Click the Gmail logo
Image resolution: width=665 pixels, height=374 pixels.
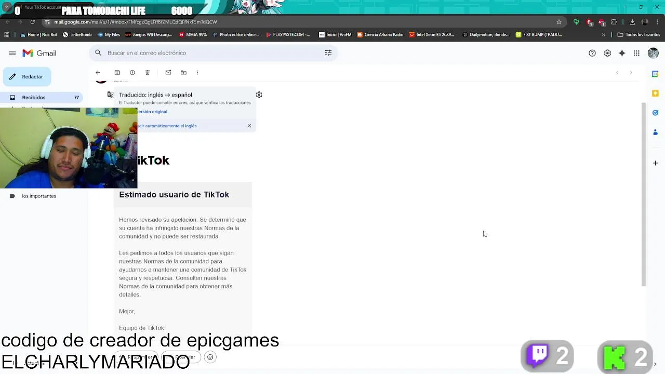[39, 53]
